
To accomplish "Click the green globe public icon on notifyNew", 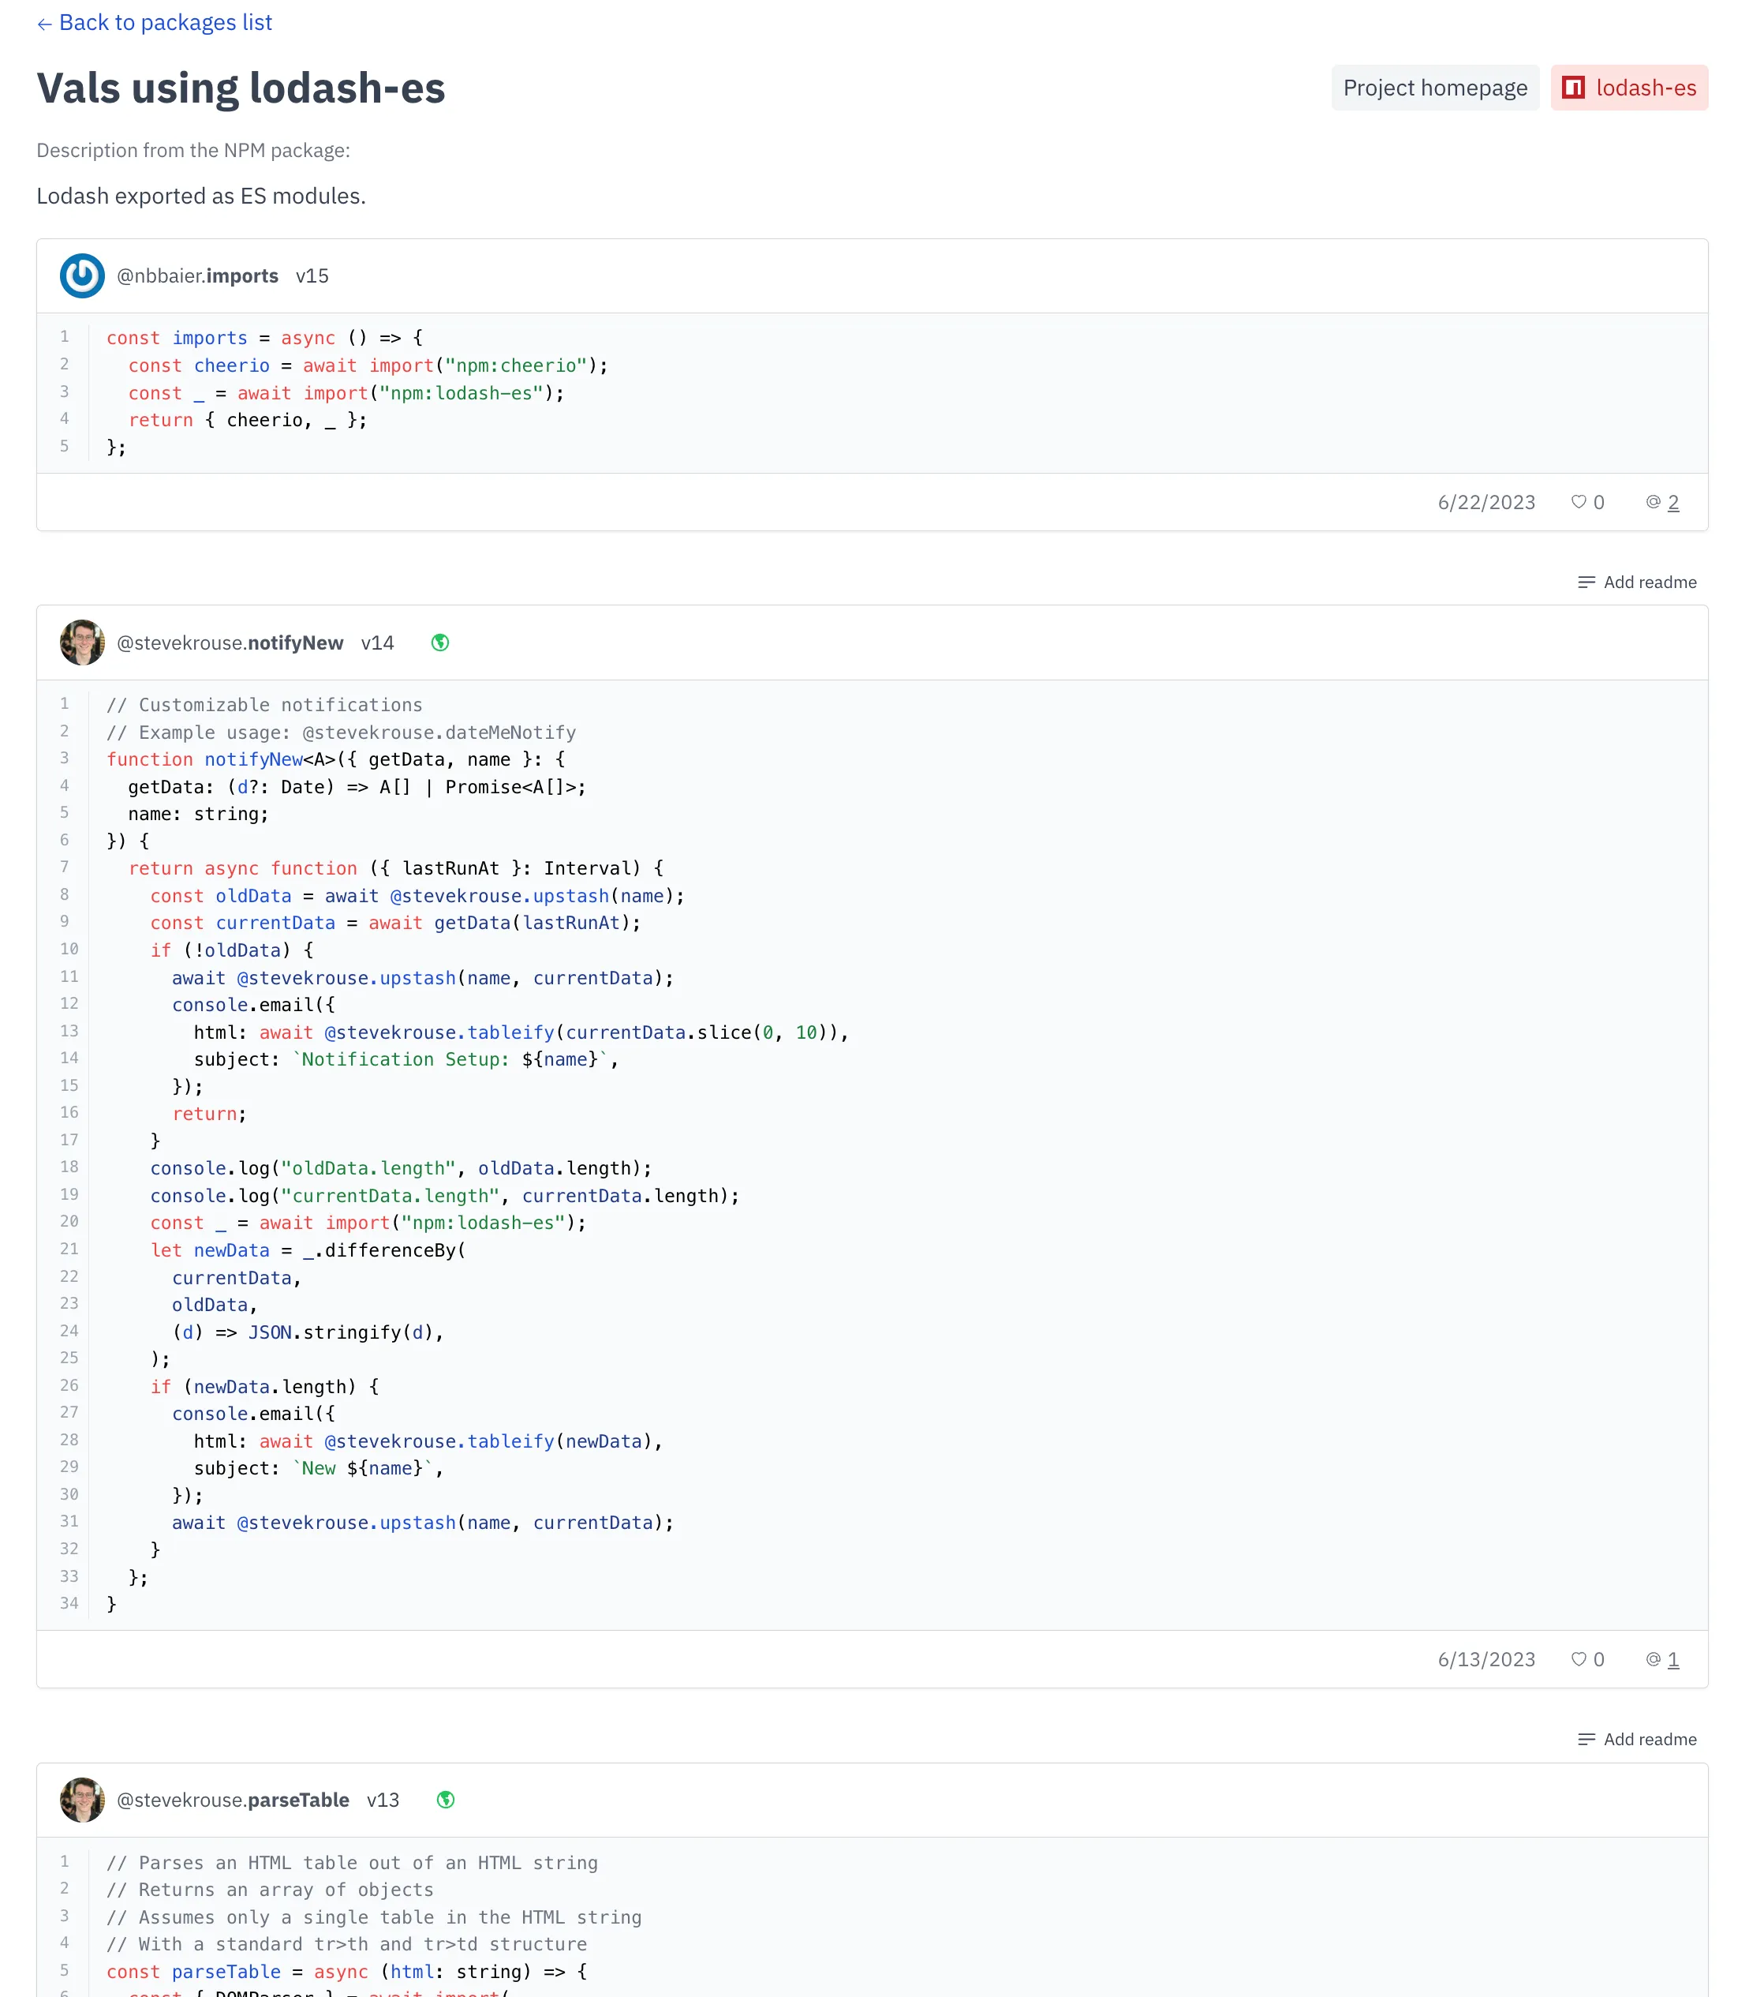I will tap(439, 643).
